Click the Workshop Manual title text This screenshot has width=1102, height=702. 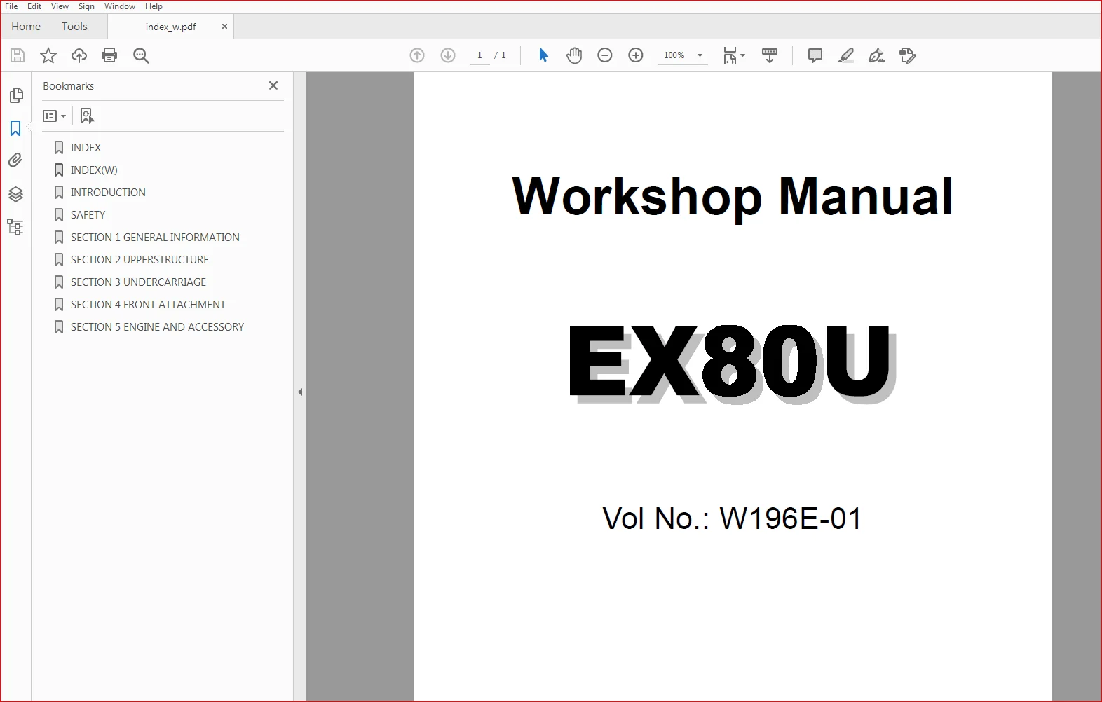(x=733, y=197)
